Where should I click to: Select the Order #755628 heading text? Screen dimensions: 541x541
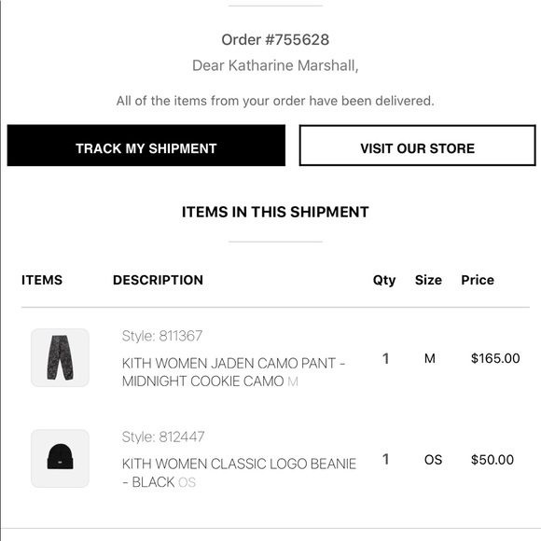click(x=275, y=40)
